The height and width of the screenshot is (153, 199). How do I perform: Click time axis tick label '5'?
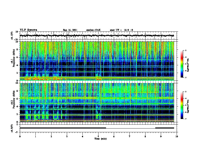(x=98, y=136)
